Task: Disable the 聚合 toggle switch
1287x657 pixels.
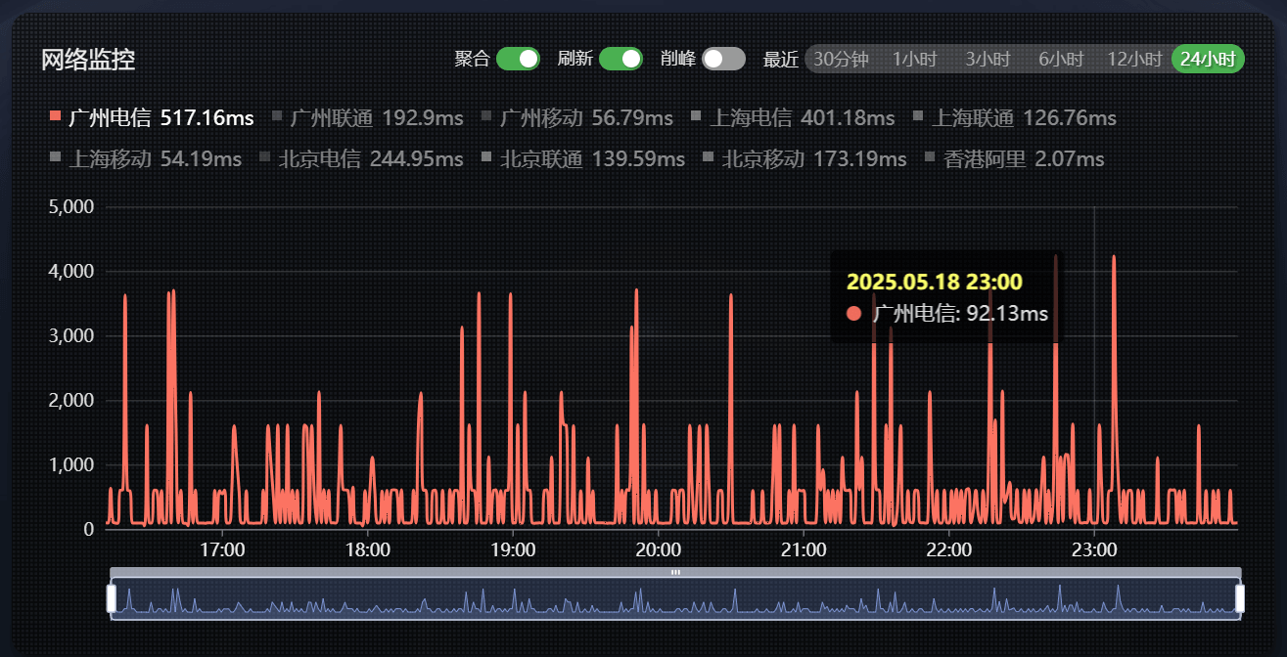Action: 518,59
